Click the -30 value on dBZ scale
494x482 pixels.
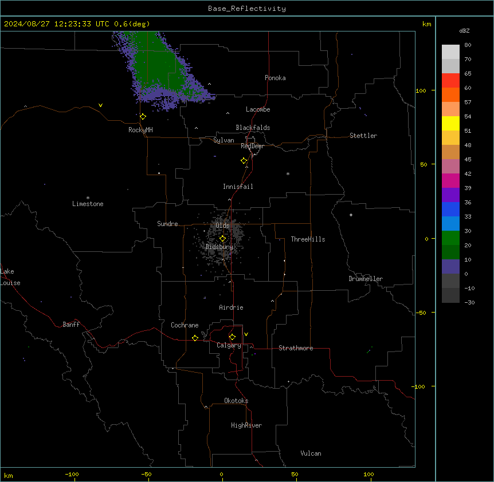(469, 302)
